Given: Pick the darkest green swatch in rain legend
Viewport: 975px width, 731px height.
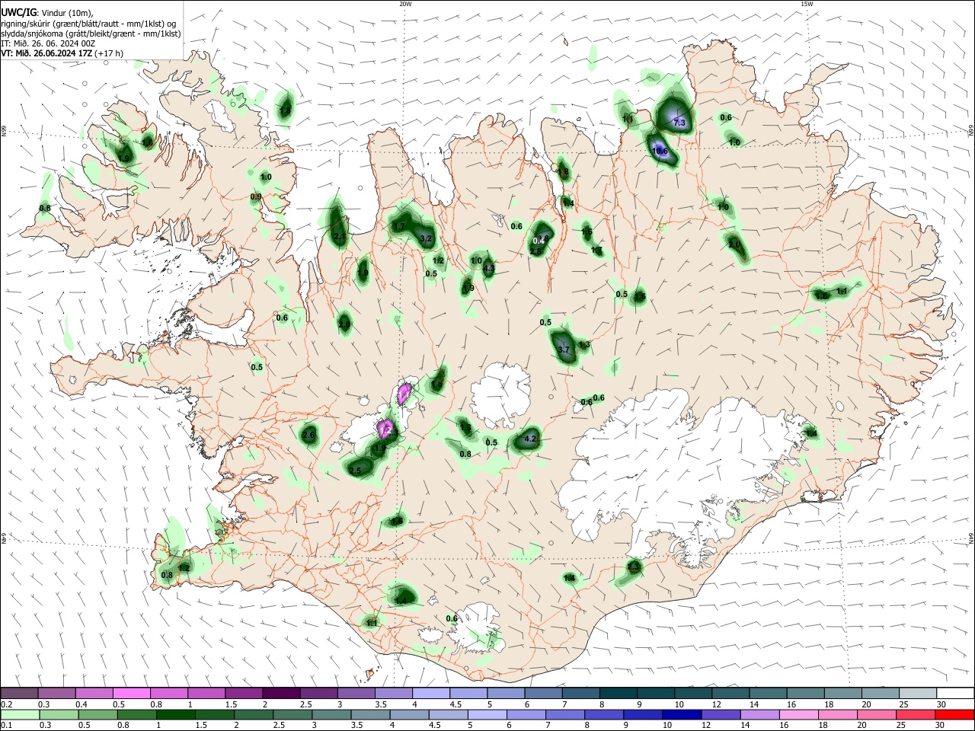Looking at the screenshot, I should (175, 714).
